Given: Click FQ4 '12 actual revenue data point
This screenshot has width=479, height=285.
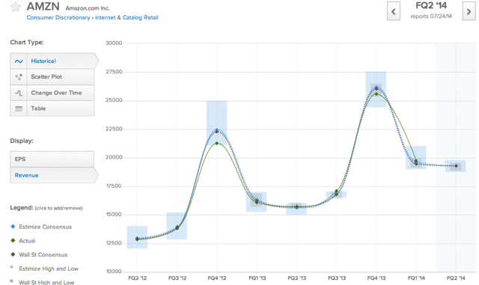Looking at the screenshot, I should pyautogui.click(x=217, y=144).
